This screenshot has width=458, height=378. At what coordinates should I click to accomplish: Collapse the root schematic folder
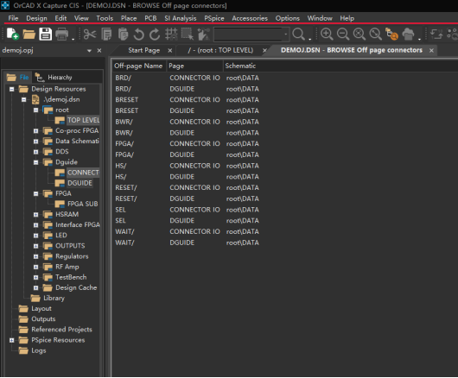pos(35,110)
